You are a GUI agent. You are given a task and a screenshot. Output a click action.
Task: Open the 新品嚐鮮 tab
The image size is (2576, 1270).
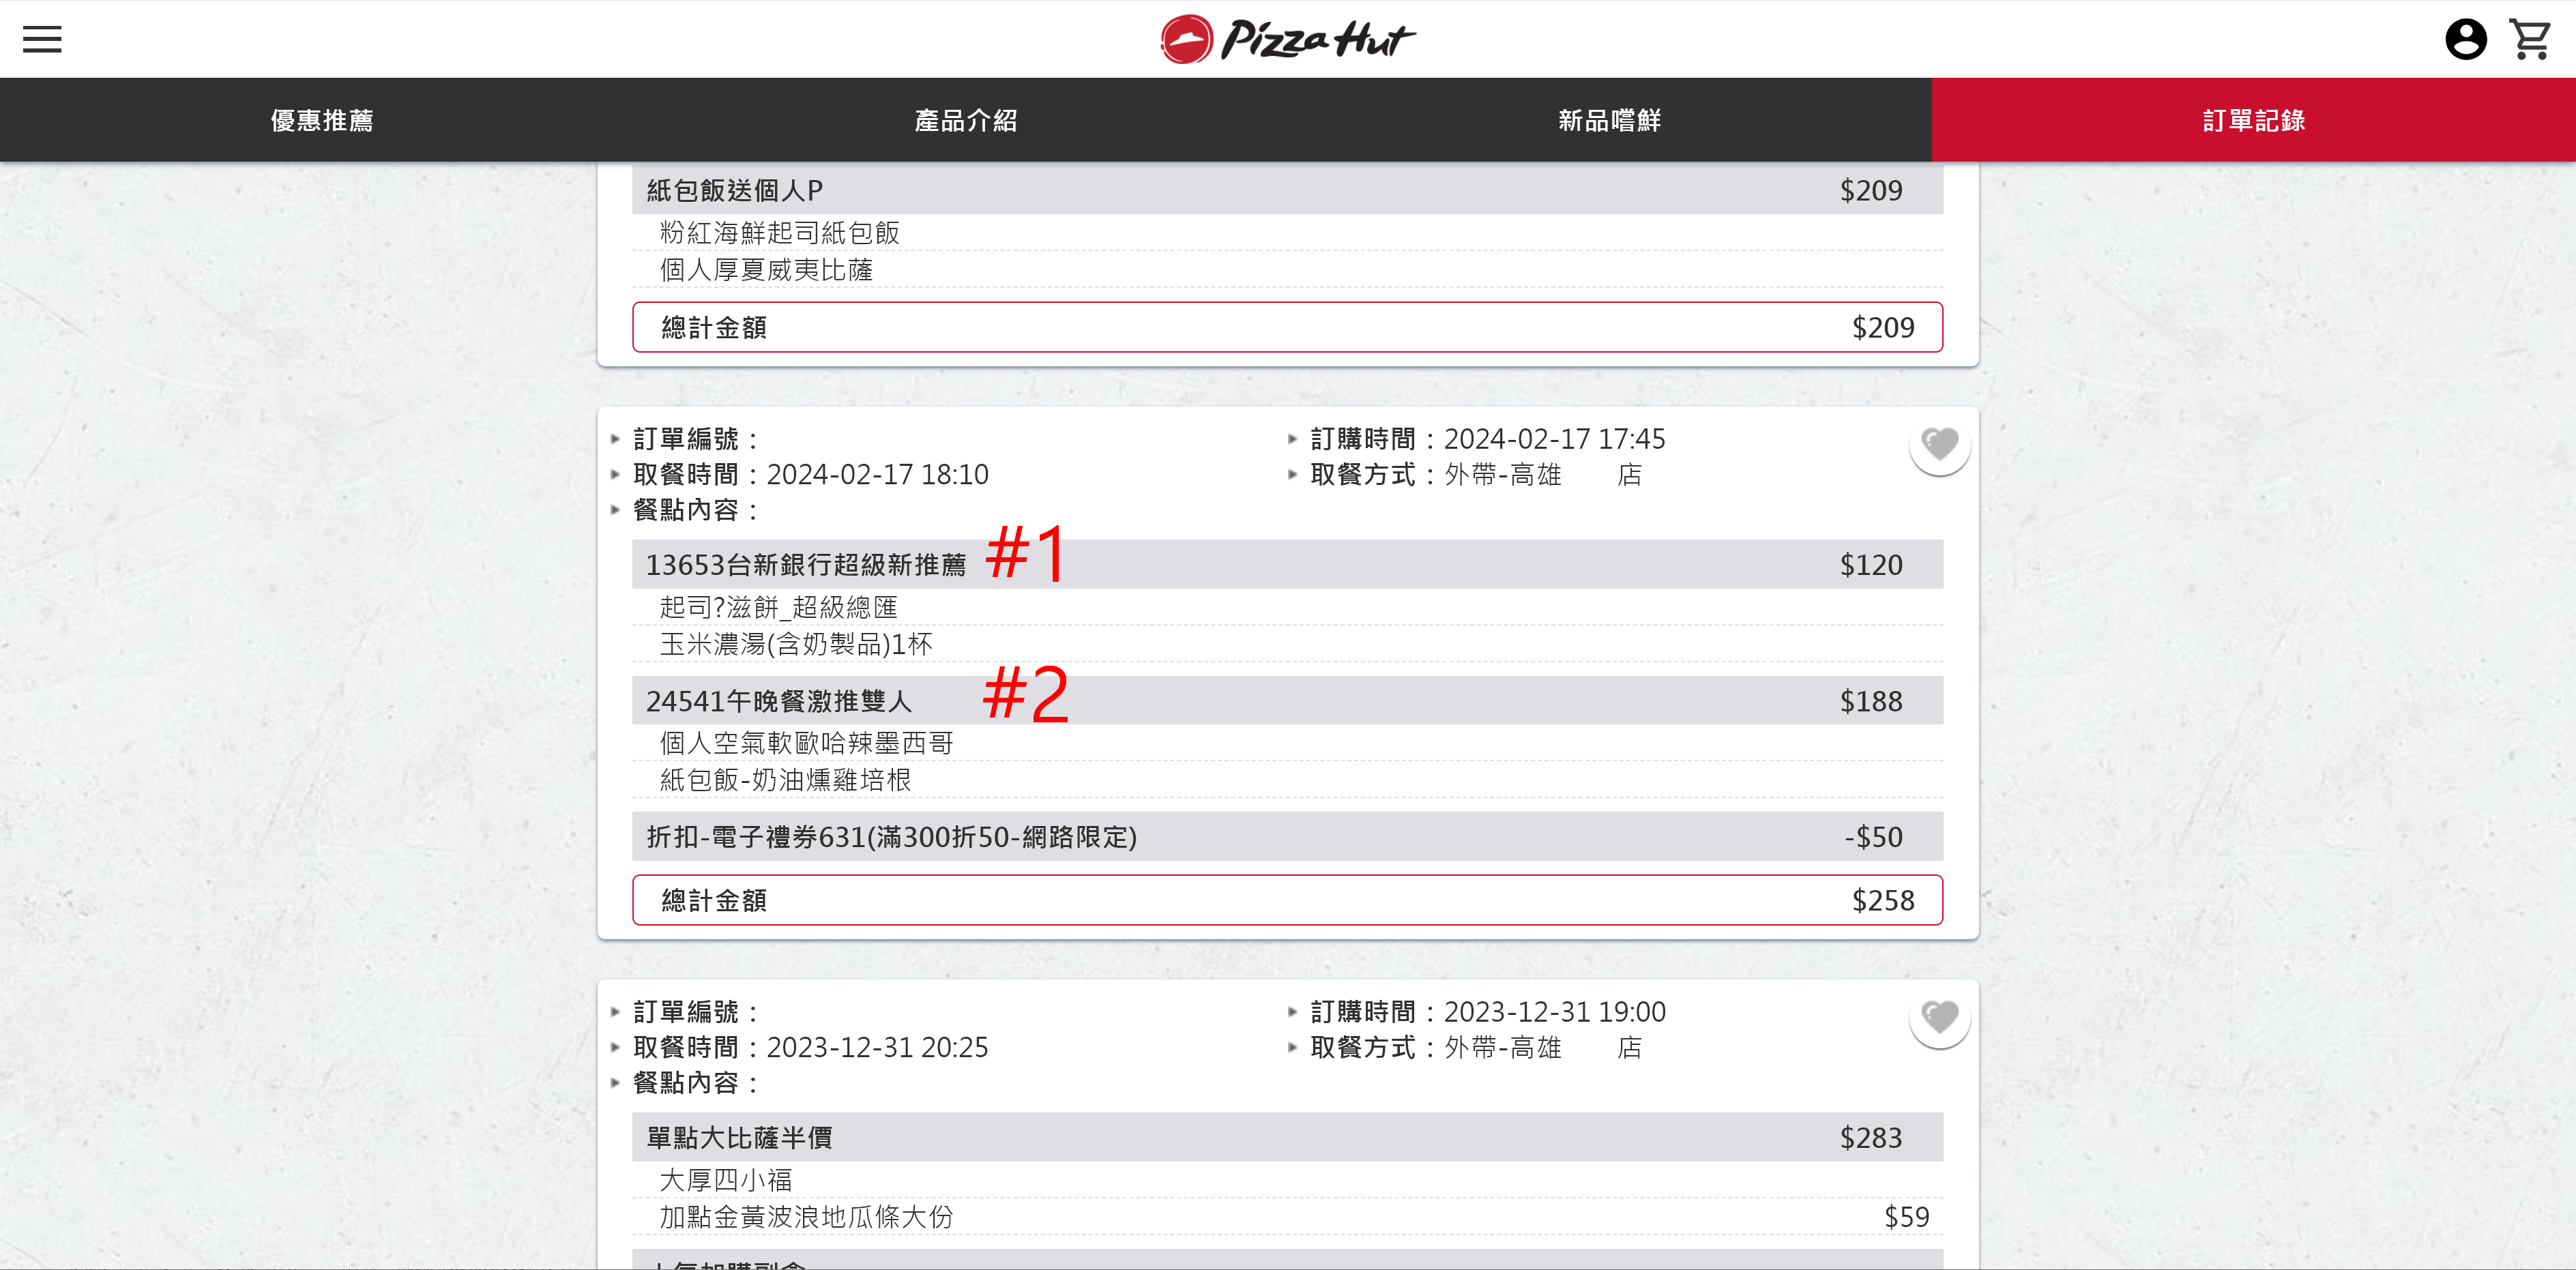[x=1609, y=121]
